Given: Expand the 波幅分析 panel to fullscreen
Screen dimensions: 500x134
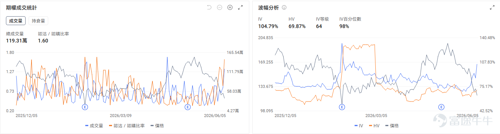Looking at the screenshot, I should (492, 7).
